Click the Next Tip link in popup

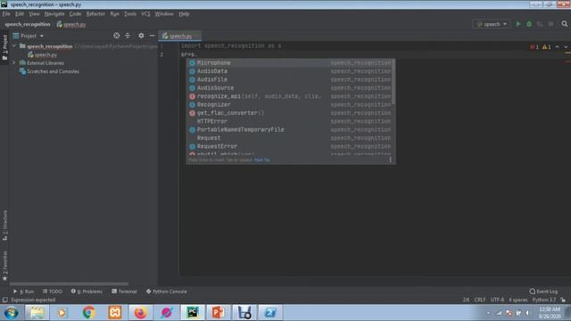[261, 160]
